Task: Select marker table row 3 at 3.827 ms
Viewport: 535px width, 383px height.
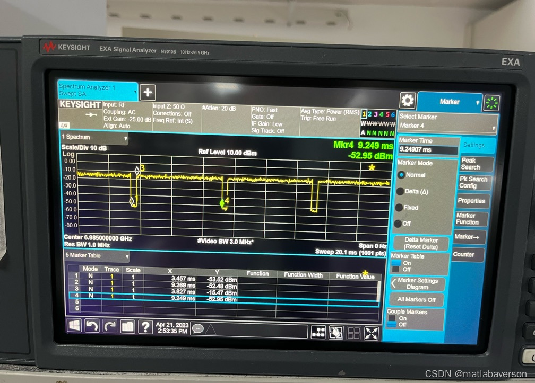Action: point(223,292)
